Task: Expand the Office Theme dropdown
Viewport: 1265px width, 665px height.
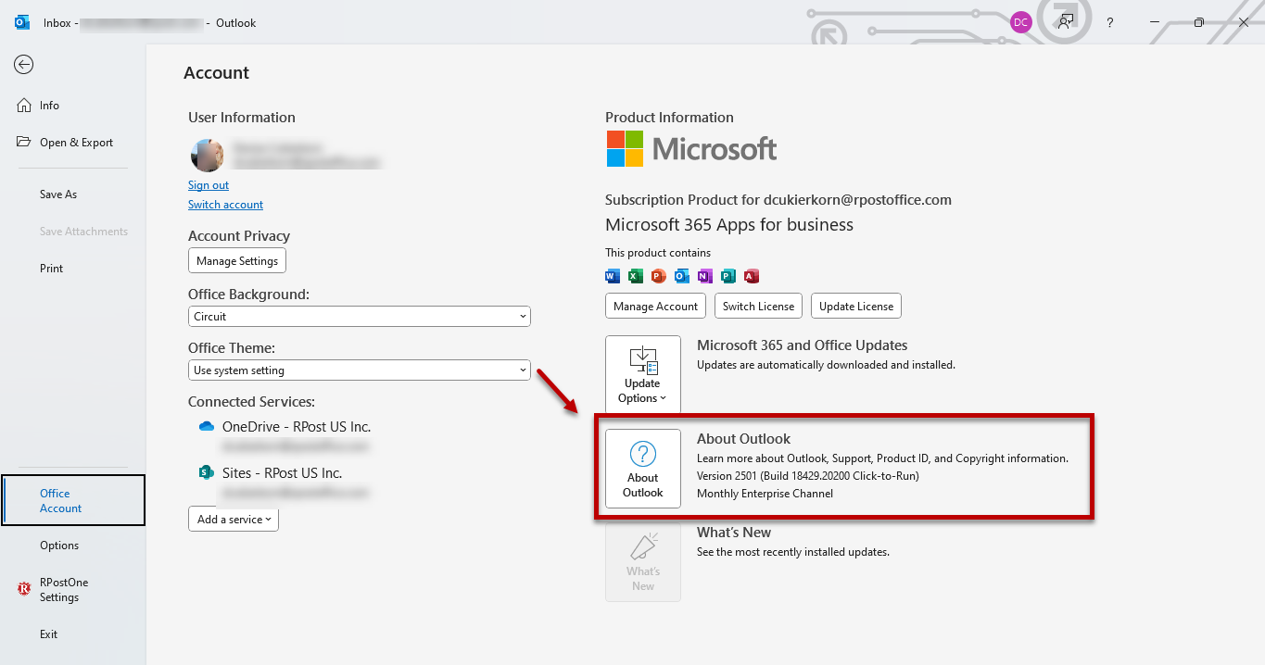Action: pos(359,370)
